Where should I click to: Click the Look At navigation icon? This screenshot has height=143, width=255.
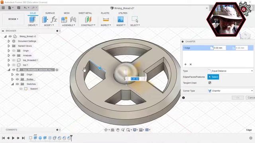(112, 130)
